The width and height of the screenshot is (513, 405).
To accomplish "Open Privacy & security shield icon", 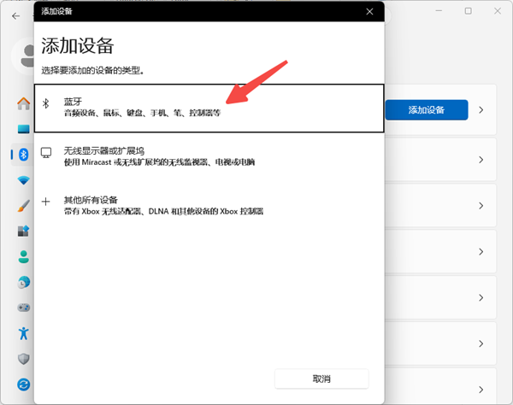I will pyautogui.click(x=24, y=359).
